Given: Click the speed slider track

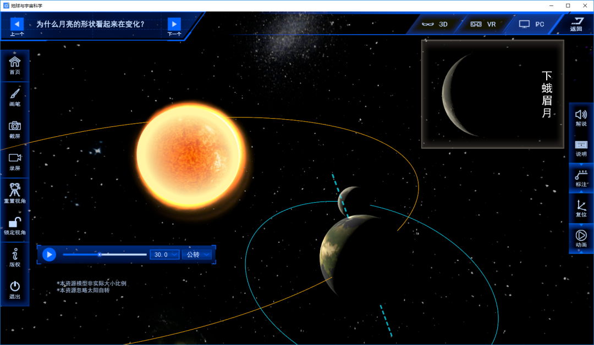Looking at the screenshot, I should (x=105, y=254).
